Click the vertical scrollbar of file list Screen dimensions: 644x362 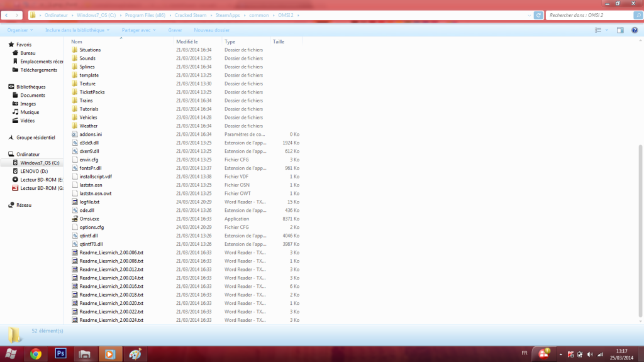[640, 231]
